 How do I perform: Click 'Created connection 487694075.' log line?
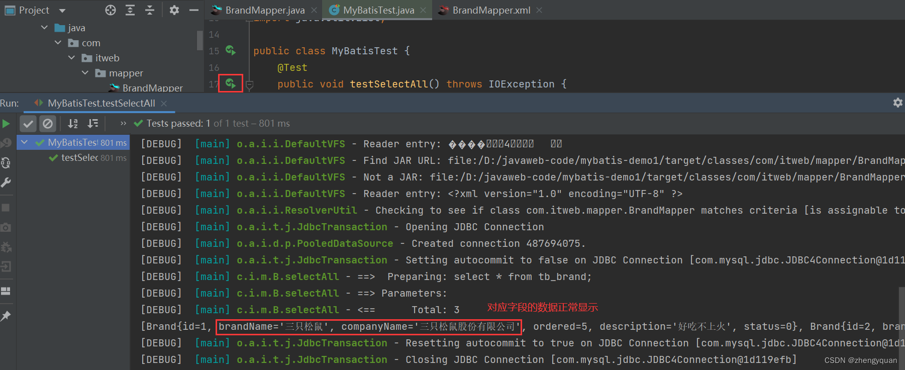tap(498, 243)
